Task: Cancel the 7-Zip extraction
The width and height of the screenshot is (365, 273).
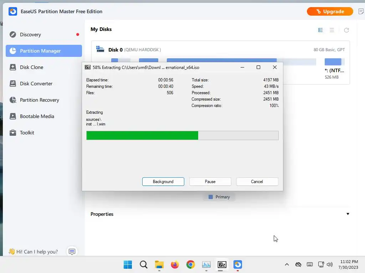Action: 257,182
